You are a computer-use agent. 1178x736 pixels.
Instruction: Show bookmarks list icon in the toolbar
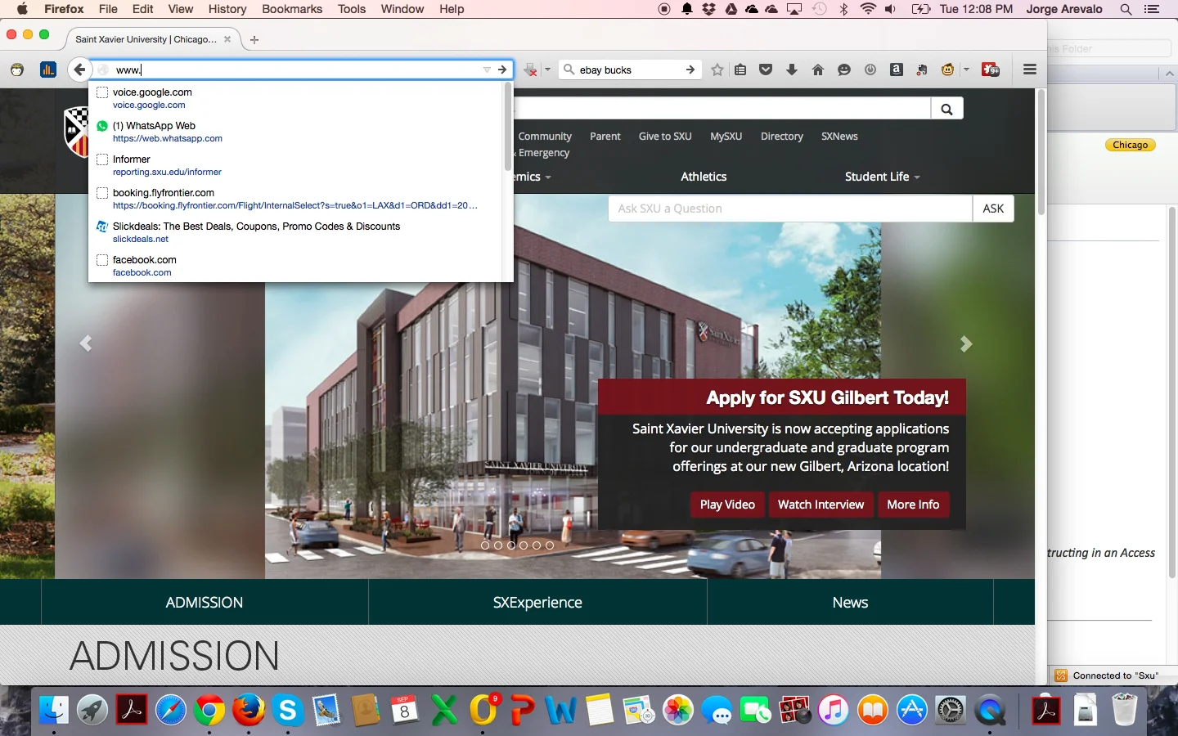(740, 70)
